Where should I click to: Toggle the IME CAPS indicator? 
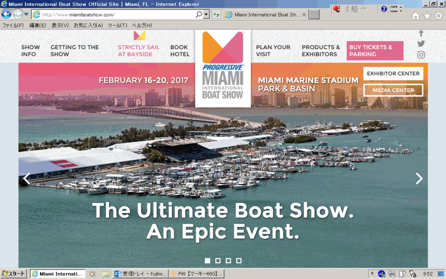click(x=394, y=7)
